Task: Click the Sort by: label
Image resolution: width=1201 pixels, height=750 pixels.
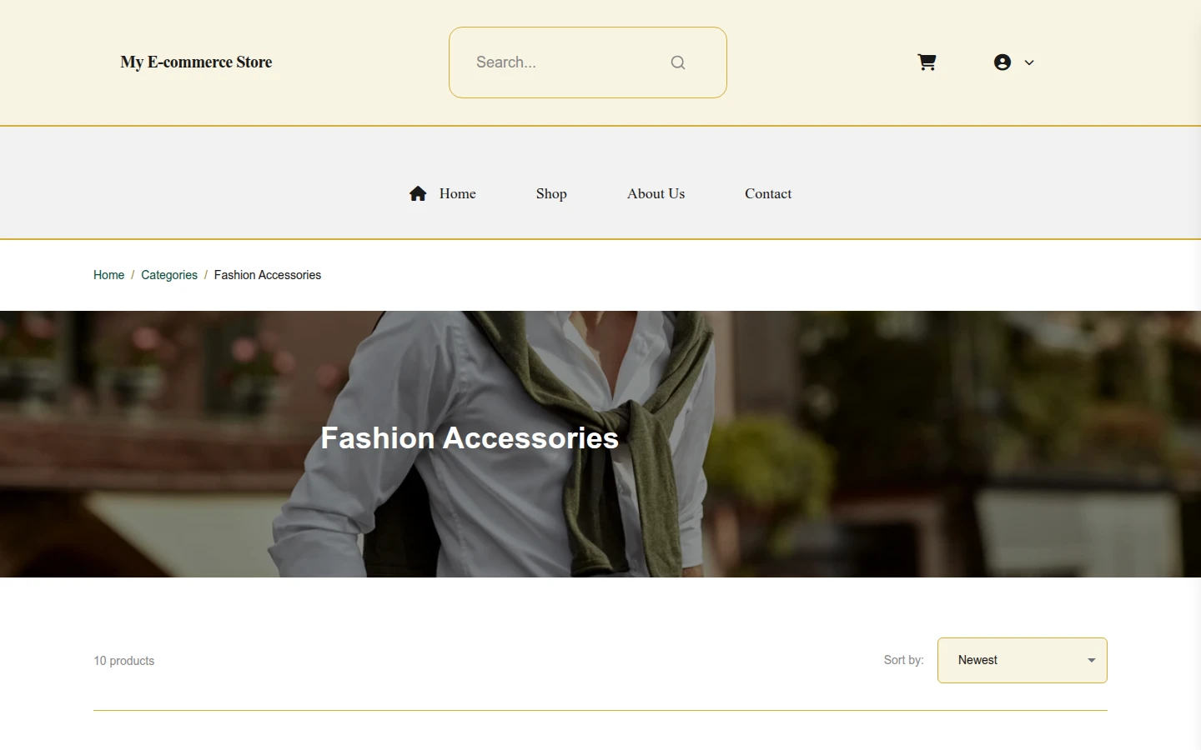Action: (x=904, y=660)
